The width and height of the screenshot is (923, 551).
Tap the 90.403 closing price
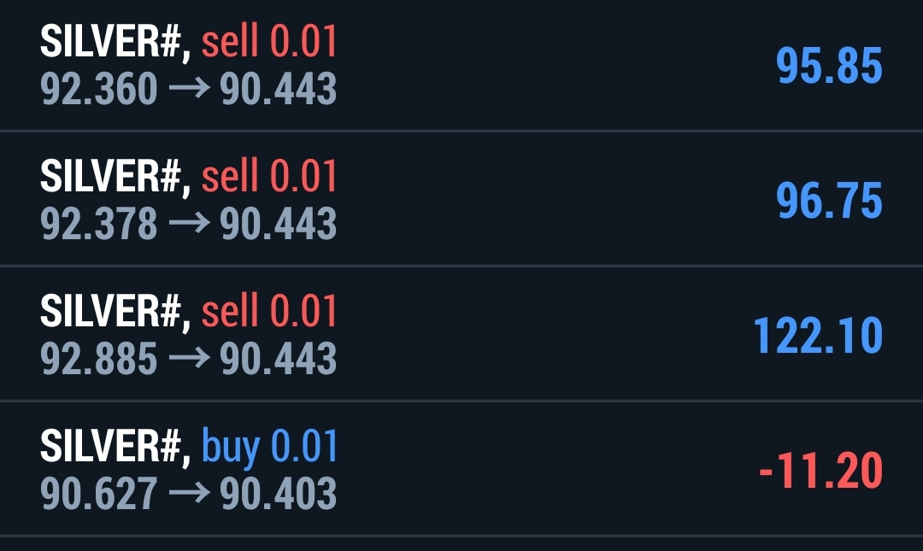(278, 493)
